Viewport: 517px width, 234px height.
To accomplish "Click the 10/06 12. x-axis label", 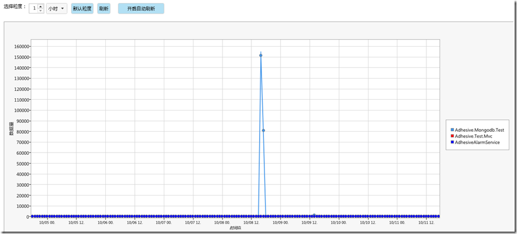I will pos(135,223).
